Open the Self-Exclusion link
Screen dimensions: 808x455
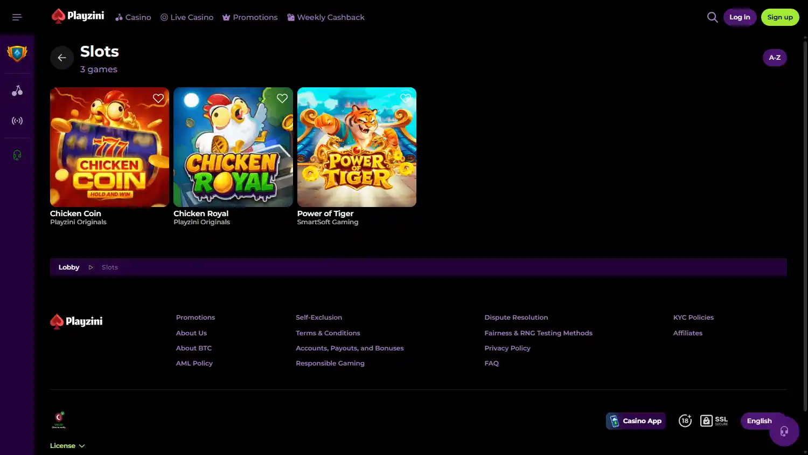pyautogui.click(x=319, y=318)
